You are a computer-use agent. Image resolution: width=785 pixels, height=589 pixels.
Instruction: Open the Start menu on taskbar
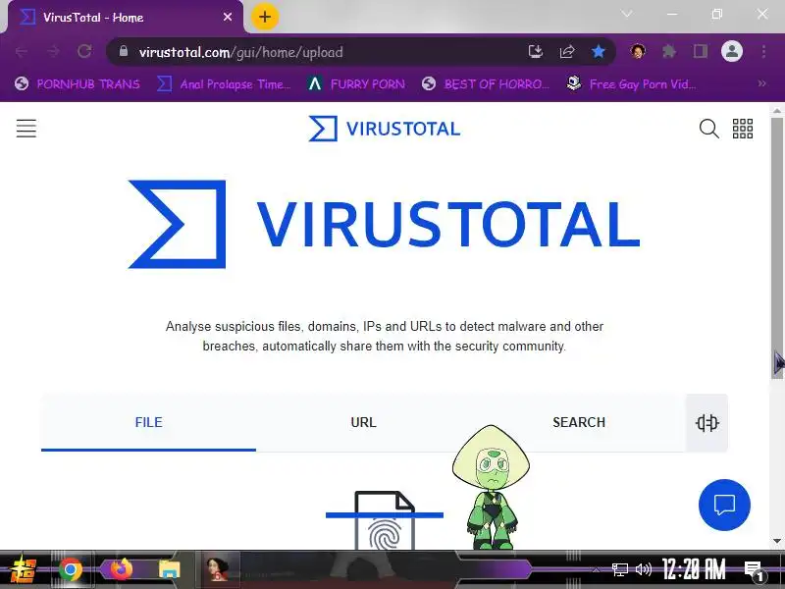23,570
